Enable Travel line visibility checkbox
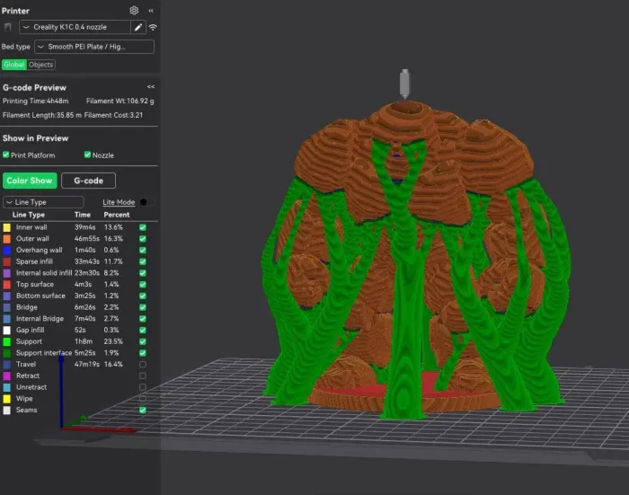 point(143,364)
